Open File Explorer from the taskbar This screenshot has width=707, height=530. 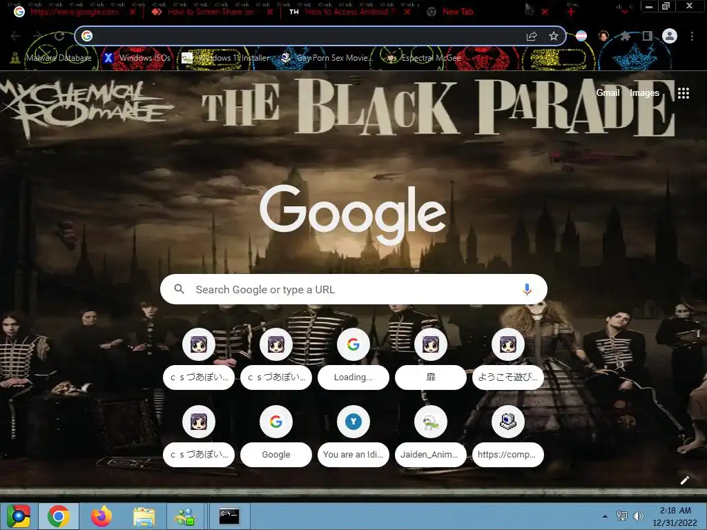pos(144,516)
